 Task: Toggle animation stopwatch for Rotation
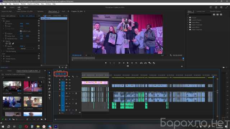pos(6,34)
